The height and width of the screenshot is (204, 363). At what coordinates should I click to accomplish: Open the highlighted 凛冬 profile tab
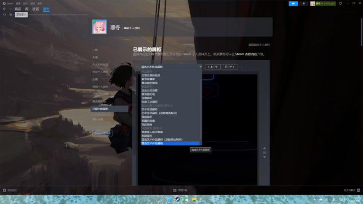pyautogui.click(x=46, y=9)
